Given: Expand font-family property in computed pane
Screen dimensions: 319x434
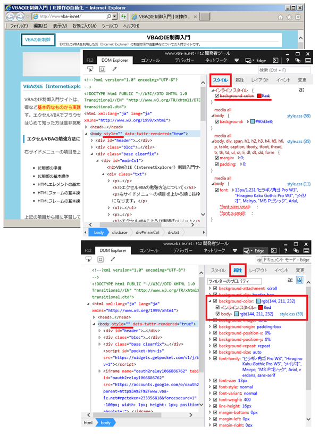Looking at the screenshot, I should 210,358.
